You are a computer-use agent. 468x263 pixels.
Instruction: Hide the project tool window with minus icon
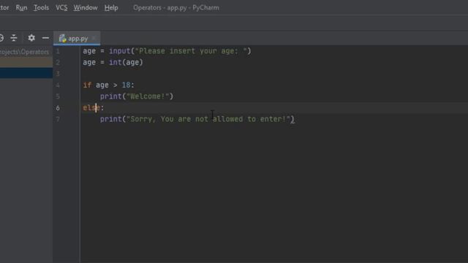point(45,38)
